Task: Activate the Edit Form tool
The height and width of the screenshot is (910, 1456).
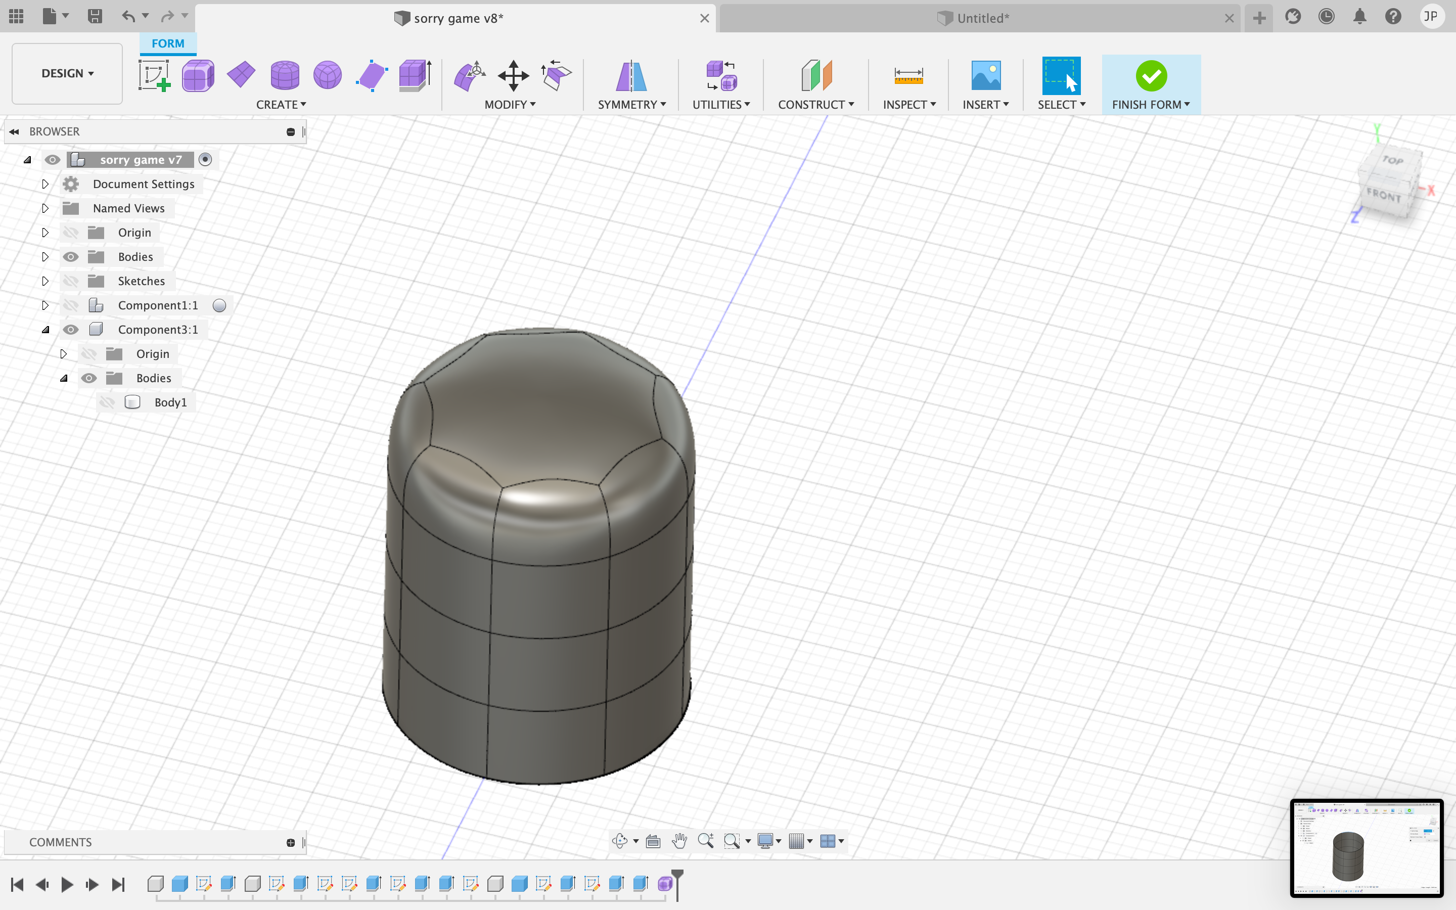Action: [470, 76]
